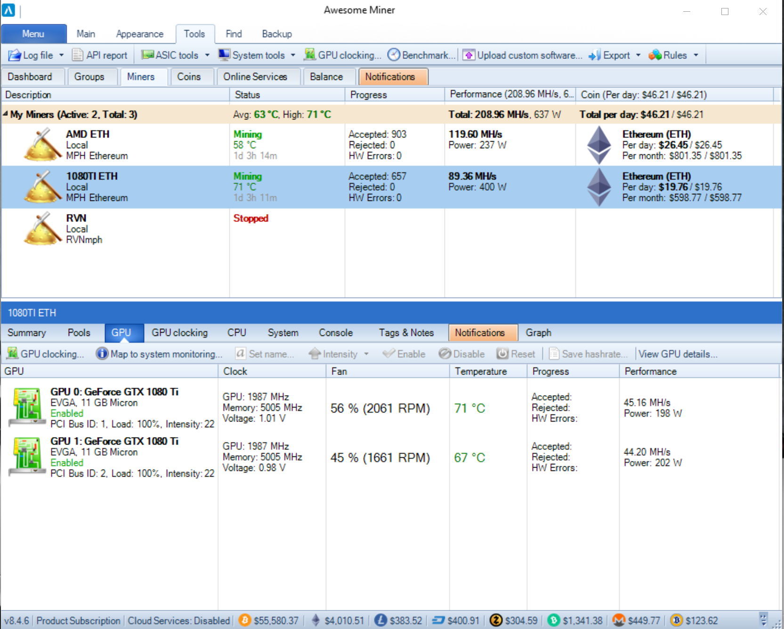Click the Enable GPU button
The height and width of the screenshot is (629, 784).
(404, 354)
